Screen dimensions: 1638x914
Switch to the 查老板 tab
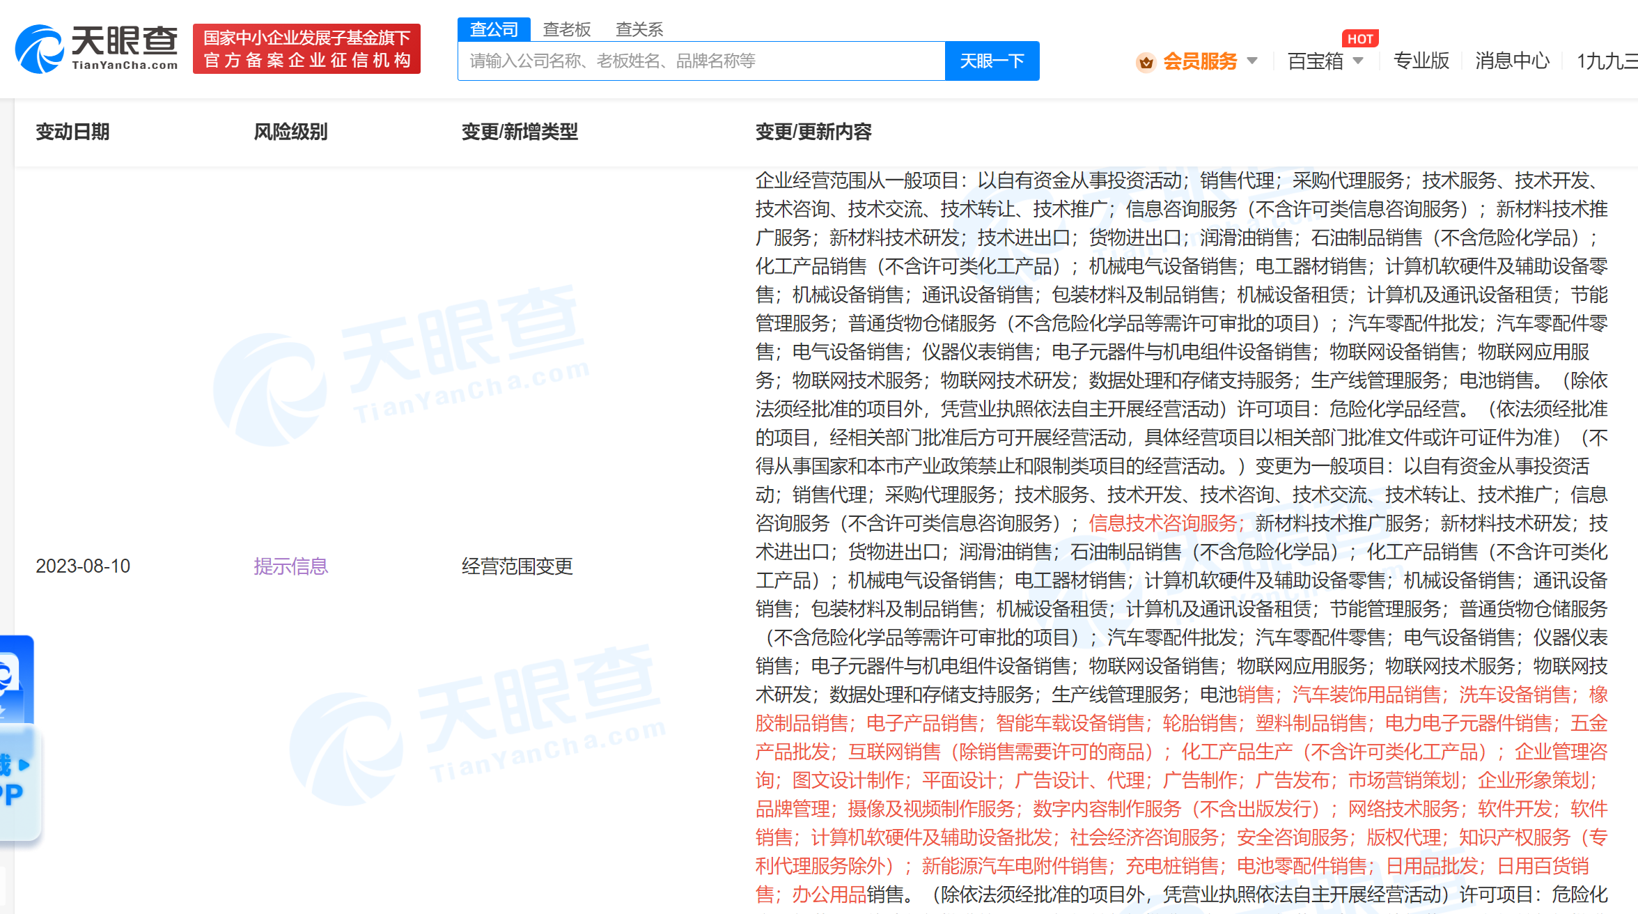click(566, 29)
